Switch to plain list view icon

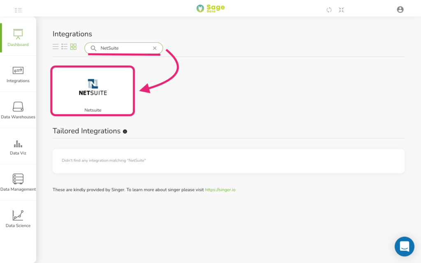coord(56,47)
